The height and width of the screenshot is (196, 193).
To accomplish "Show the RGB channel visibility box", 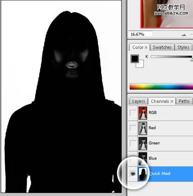I will coord(133,113).
